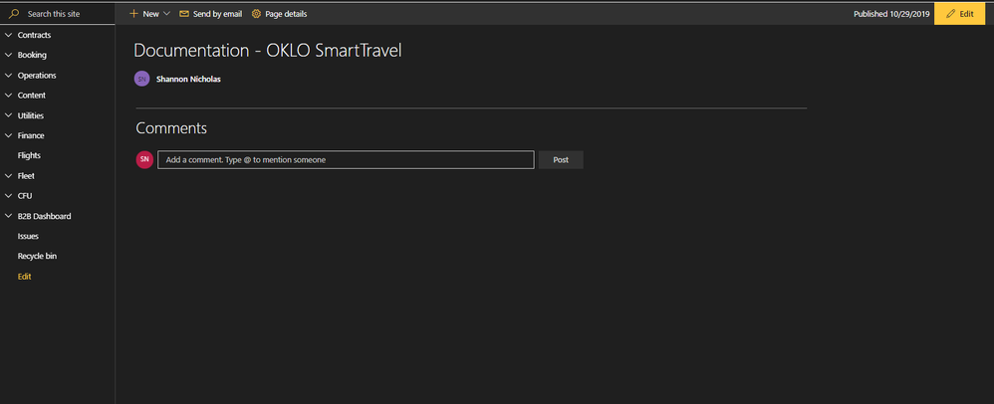This screenshot has height=404, width=994.
Task: Expand the Finance section chevron
Action: click(8, 135)
